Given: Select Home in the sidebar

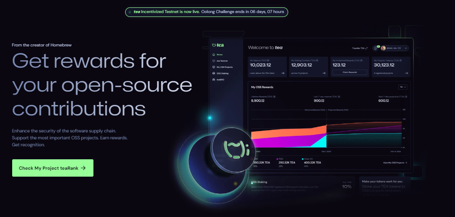Looking at the screenshot, I should tap(219, 55).
